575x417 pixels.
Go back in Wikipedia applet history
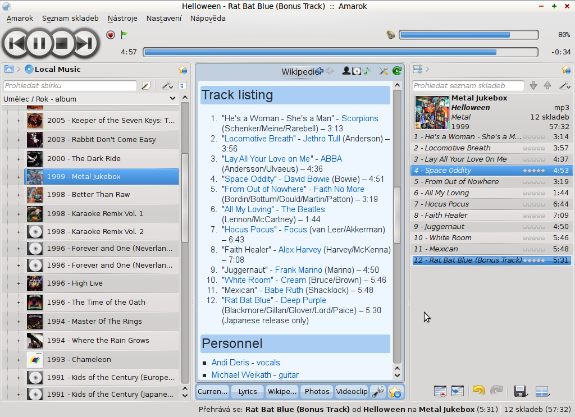[x=320, y=71]
